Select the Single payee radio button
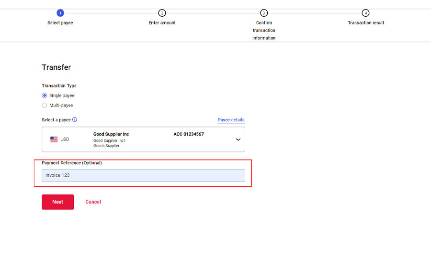This screenshot has height=256, width=431. pyautogui.click(x=45, y=96)
